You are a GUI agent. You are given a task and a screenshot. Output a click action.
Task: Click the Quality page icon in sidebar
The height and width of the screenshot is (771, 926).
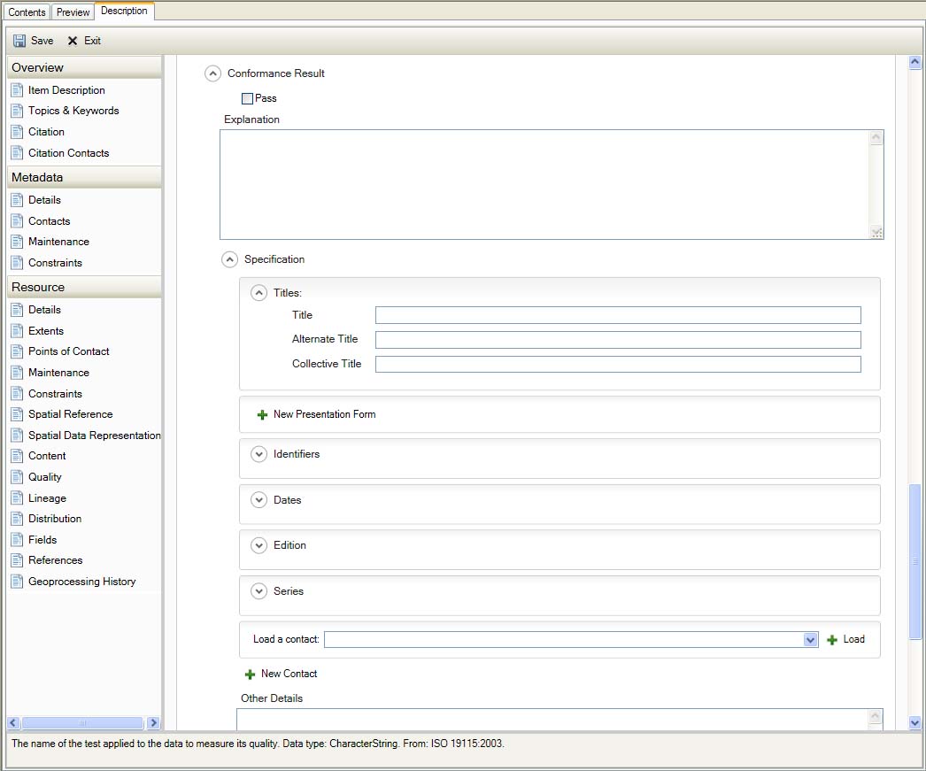pos(17,477)
